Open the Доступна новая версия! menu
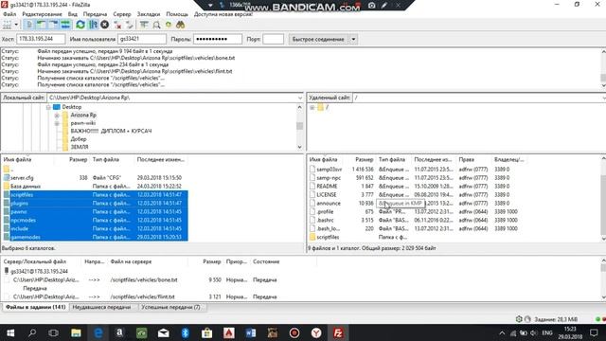Viewport: 606px width, 341px height. (x=223, y=14)
